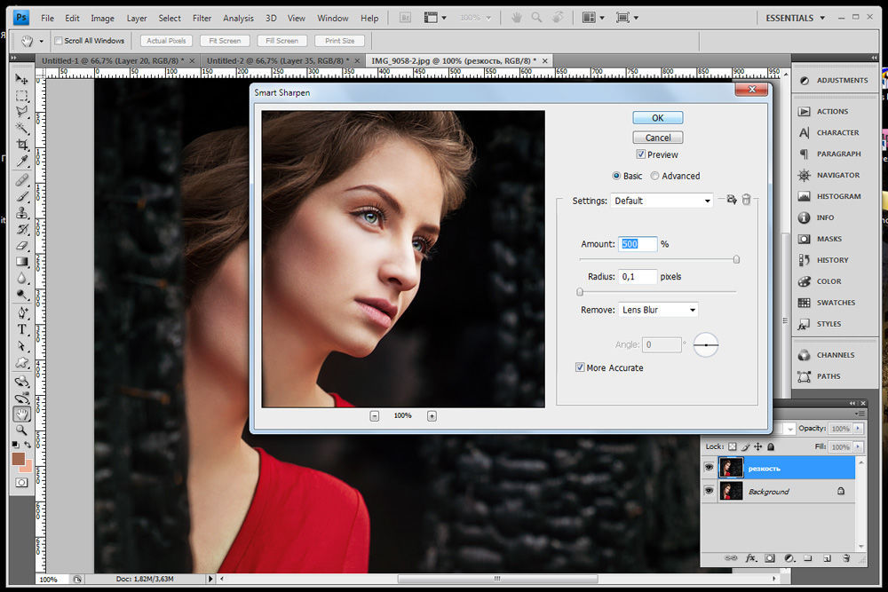Open the Remove Lens Blur dropdown
This screenshot has width=888, height=592.
click(x=657, y=310)
